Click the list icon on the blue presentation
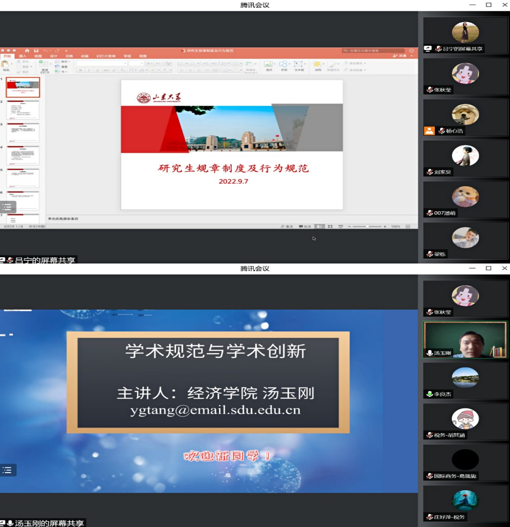The width and height of the screenshot is (510, 527). [8, 470]
